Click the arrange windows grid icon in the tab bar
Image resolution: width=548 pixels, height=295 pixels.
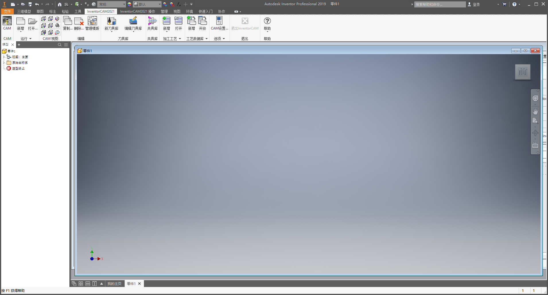pos(81,284)
